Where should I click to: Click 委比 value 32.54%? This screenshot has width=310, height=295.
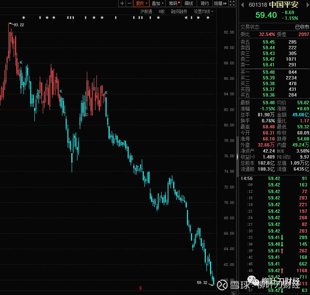coord(267,35)
